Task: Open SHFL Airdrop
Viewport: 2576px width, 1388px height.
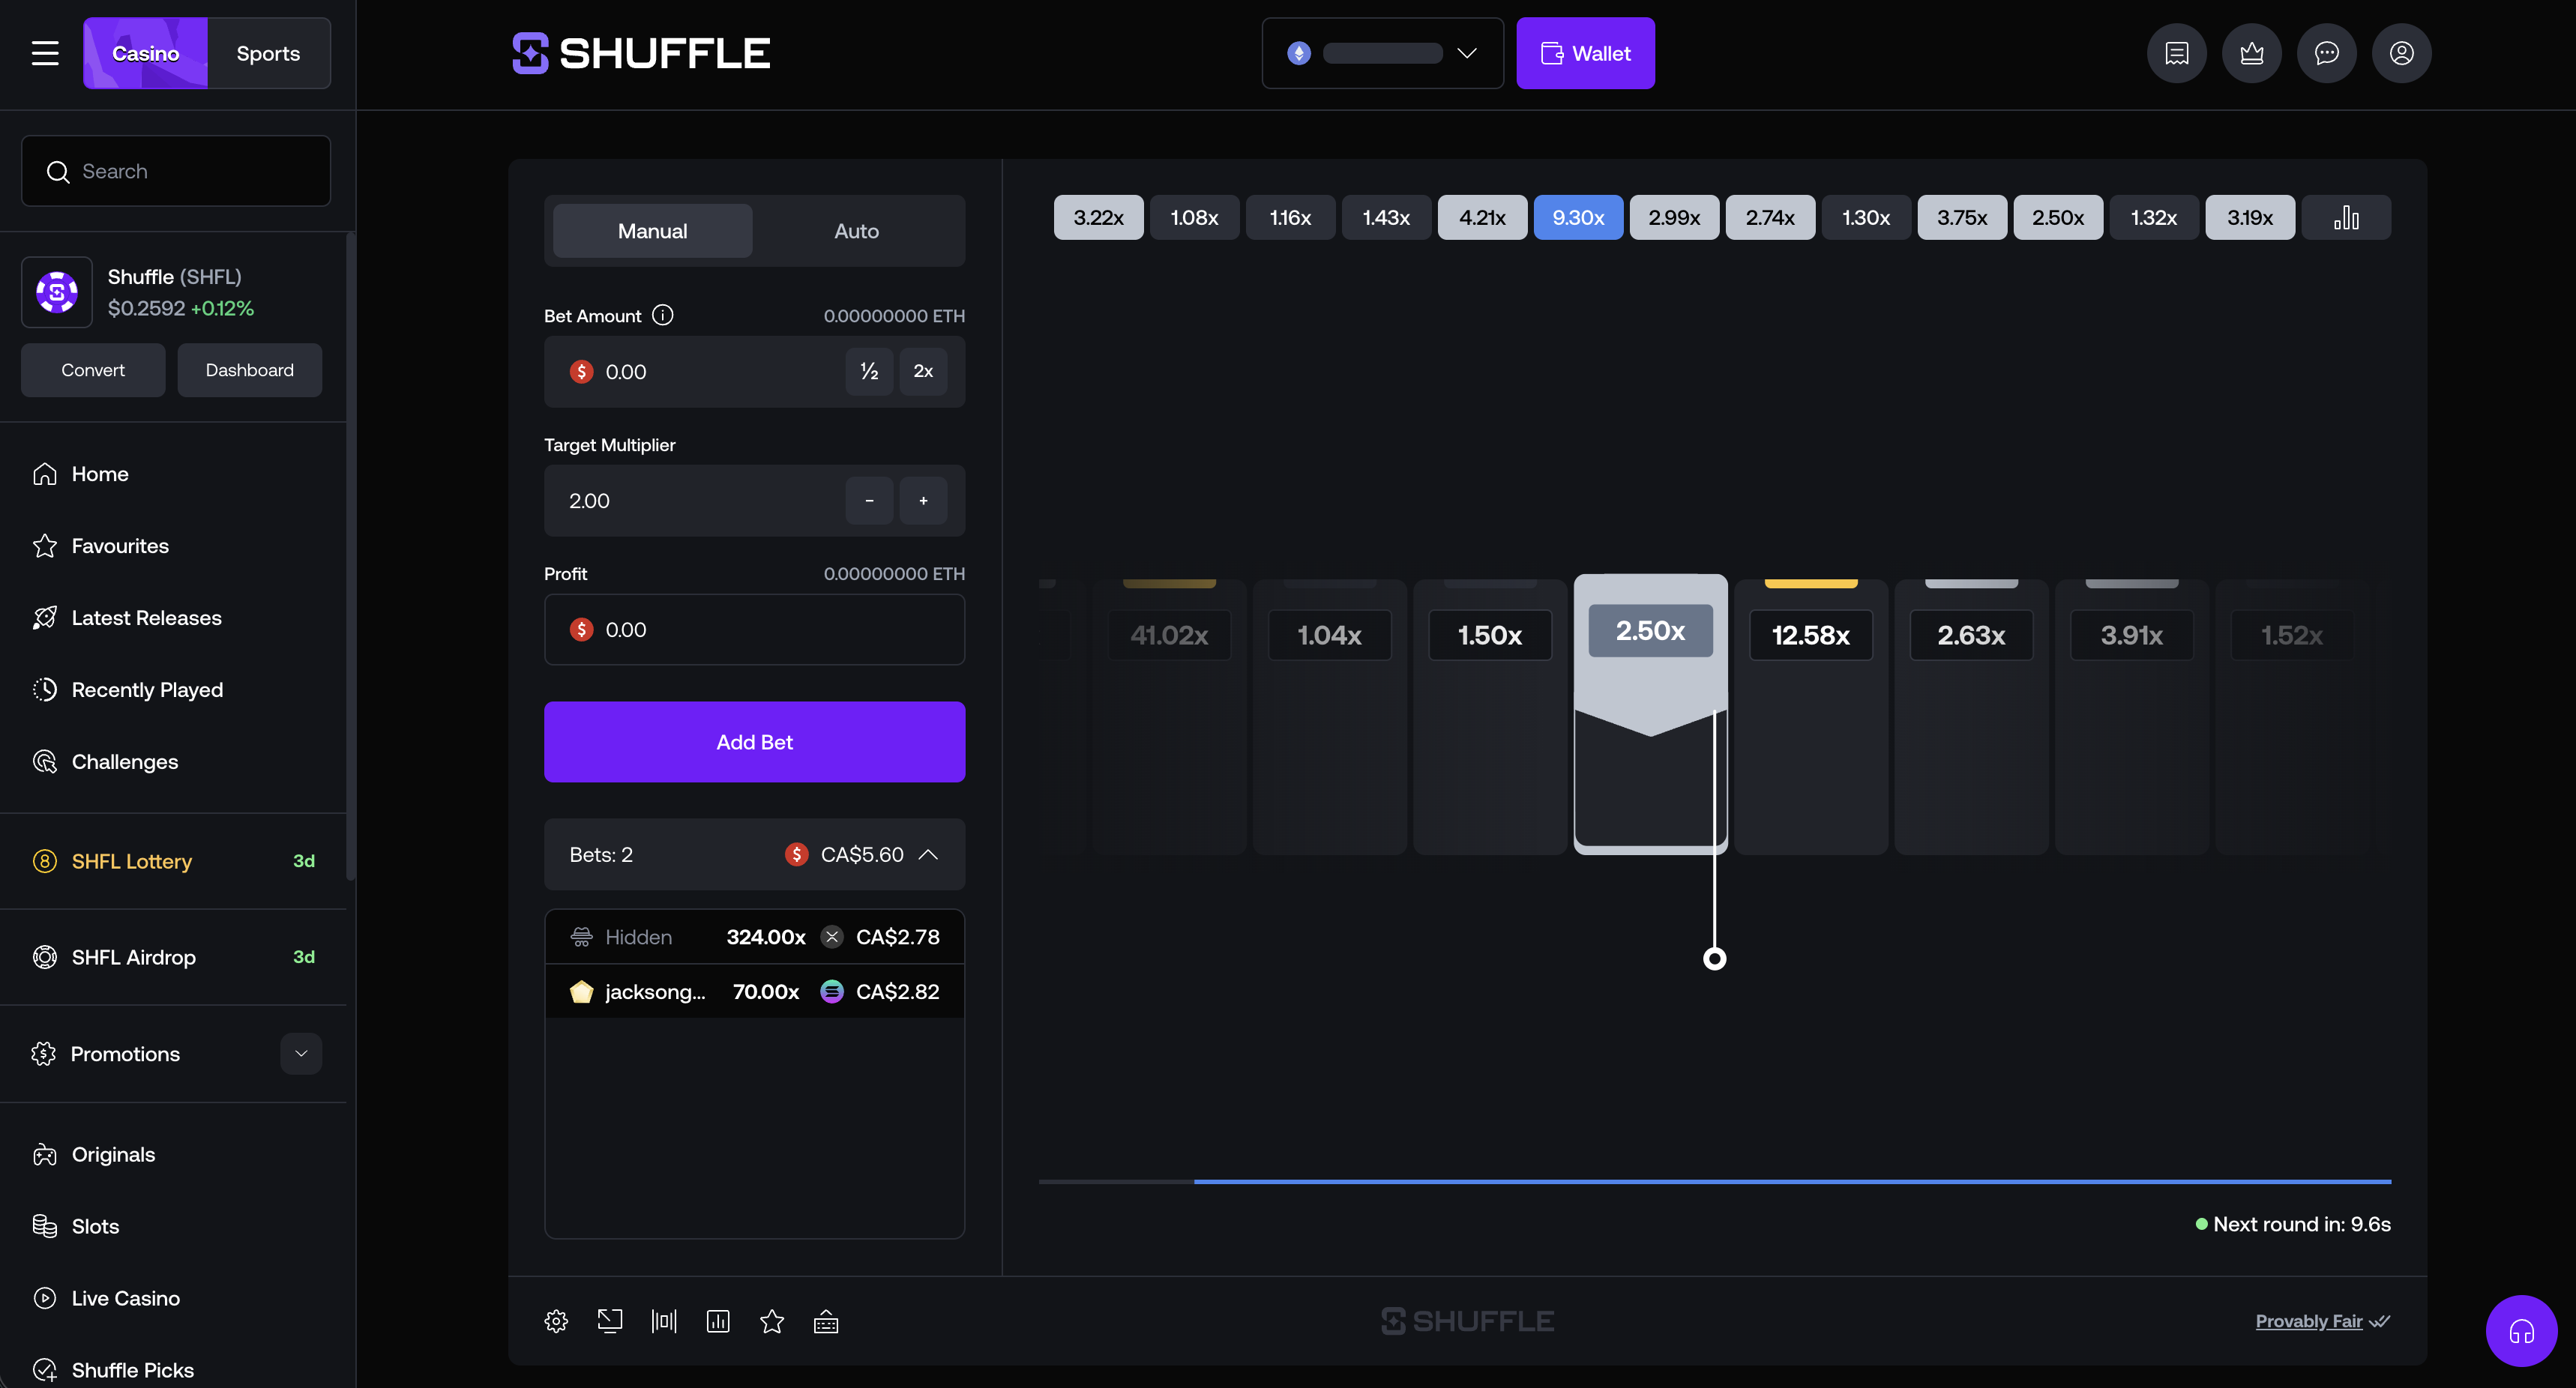Action: [x=173, y=957]
